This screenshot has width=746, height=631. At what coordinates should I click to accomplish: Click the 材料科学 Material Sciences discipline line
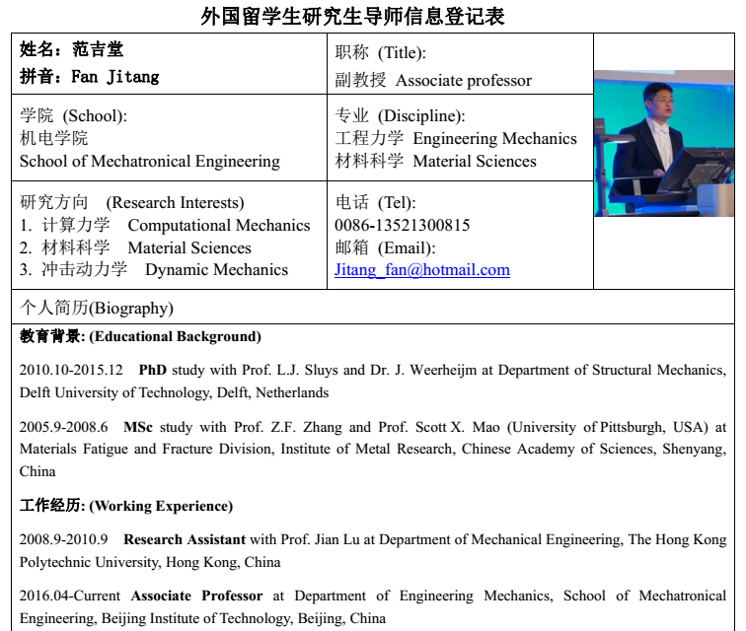(435, 162)
